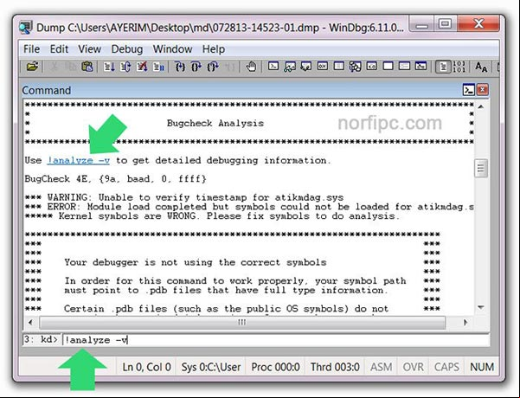Viewport: 520px width, 398px height.
Task: Click the 'Bugcheck Analysis' heading text
Action: click(x=215, y=124)
